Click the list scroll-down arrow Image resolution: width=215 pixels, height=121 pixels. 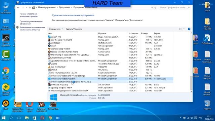click(191, 91)
